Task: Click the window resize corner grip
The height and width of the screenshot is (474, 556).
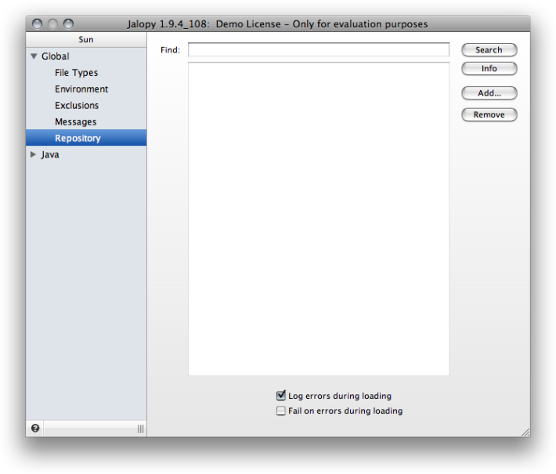Action: pyautogui.click(x=525, y=432)
